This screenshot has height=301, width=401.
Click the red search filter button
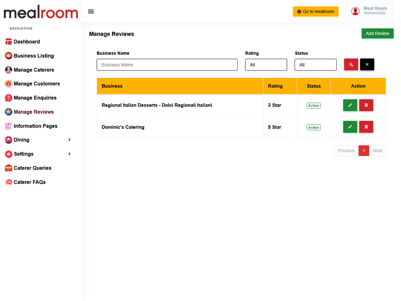351,64
